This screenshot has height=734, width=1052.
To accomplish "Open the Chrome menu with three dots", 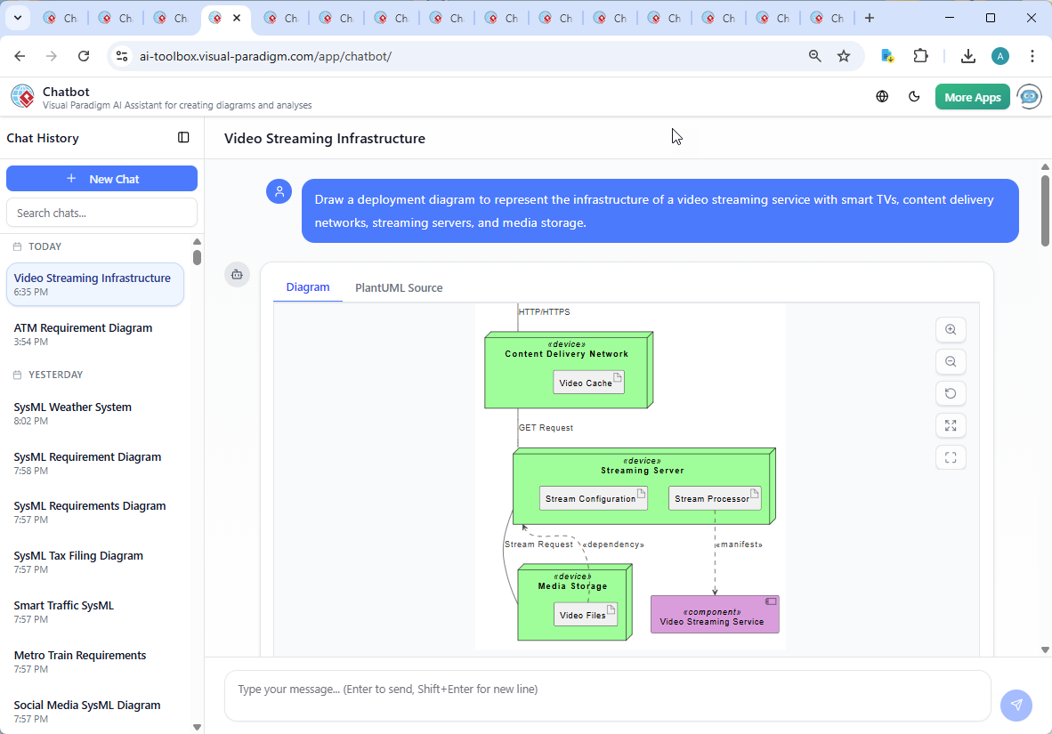I will coord(1032,55).
